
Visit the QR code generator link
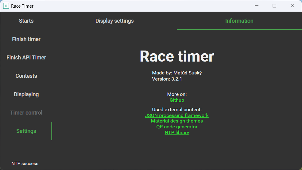tap(177, 127)
